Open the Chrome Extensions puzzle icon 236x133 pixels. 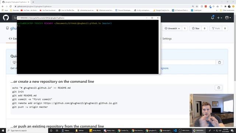pos(225,6)
